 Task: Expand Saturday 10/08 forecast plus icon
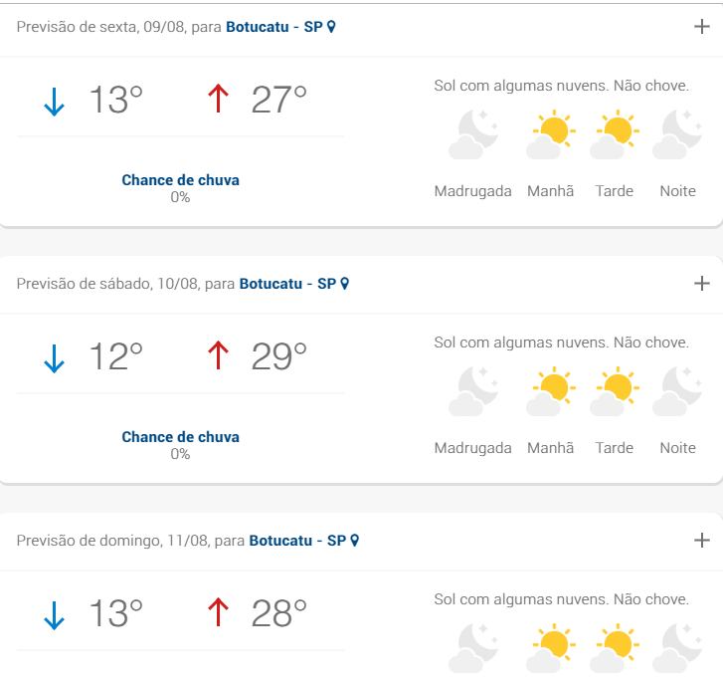[702, 284]
